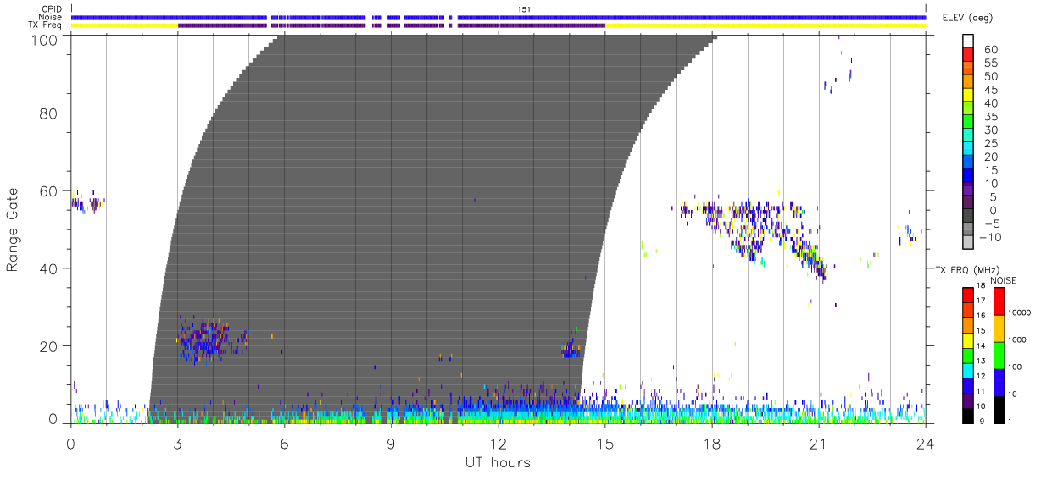
Task: Click the NOISE colorbar title
Action: 1005,280
